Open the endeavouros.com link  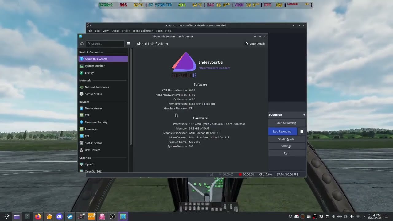pyautogui.click(x=214, y=68)
